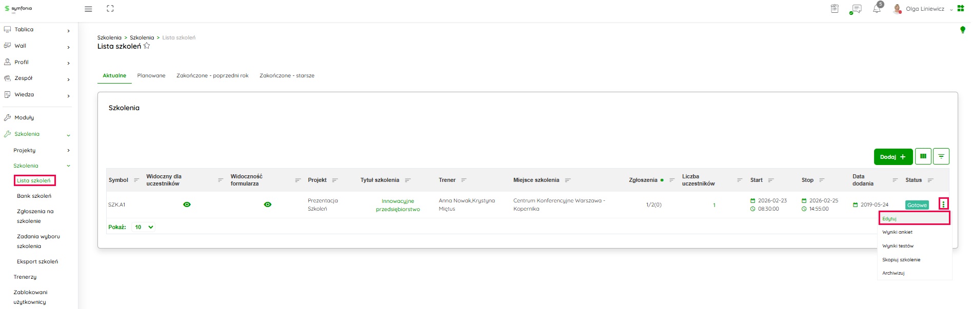Screen dimensions: 973x309
Task: Select 'Skopiuj szkolenie' from the context menu
Action: [901, 260]
